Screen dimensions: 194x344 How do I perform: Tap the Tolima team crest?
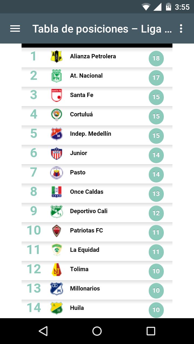coord(57,269)
